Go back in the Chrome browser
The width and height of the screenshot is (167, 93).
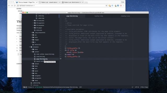coord(9,5)
